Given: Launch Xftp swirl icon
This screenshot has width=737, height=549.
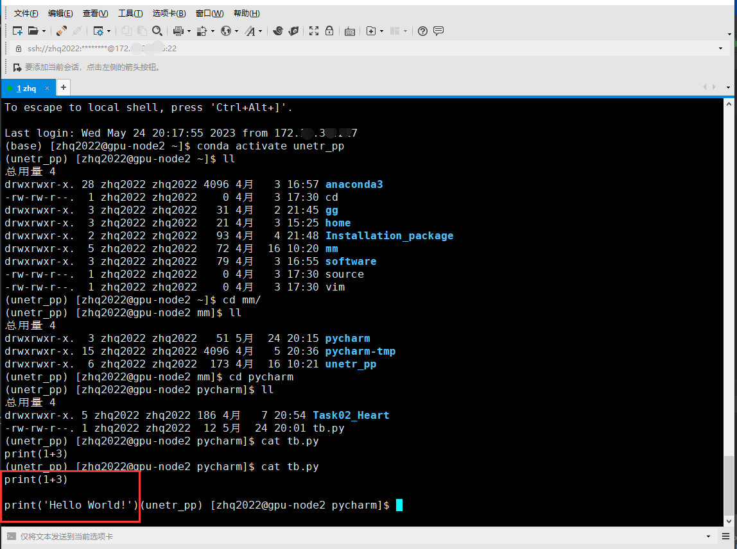Looking at the screenshot, I should pos(278,31).
